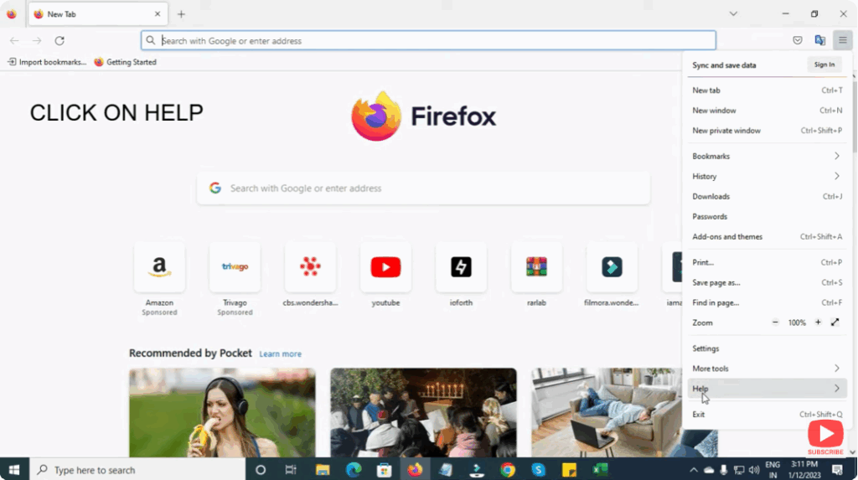The width and height of the screenshot is (858, 480).
Task: Select Settings from the menu
Action: (x=706, y=348)
